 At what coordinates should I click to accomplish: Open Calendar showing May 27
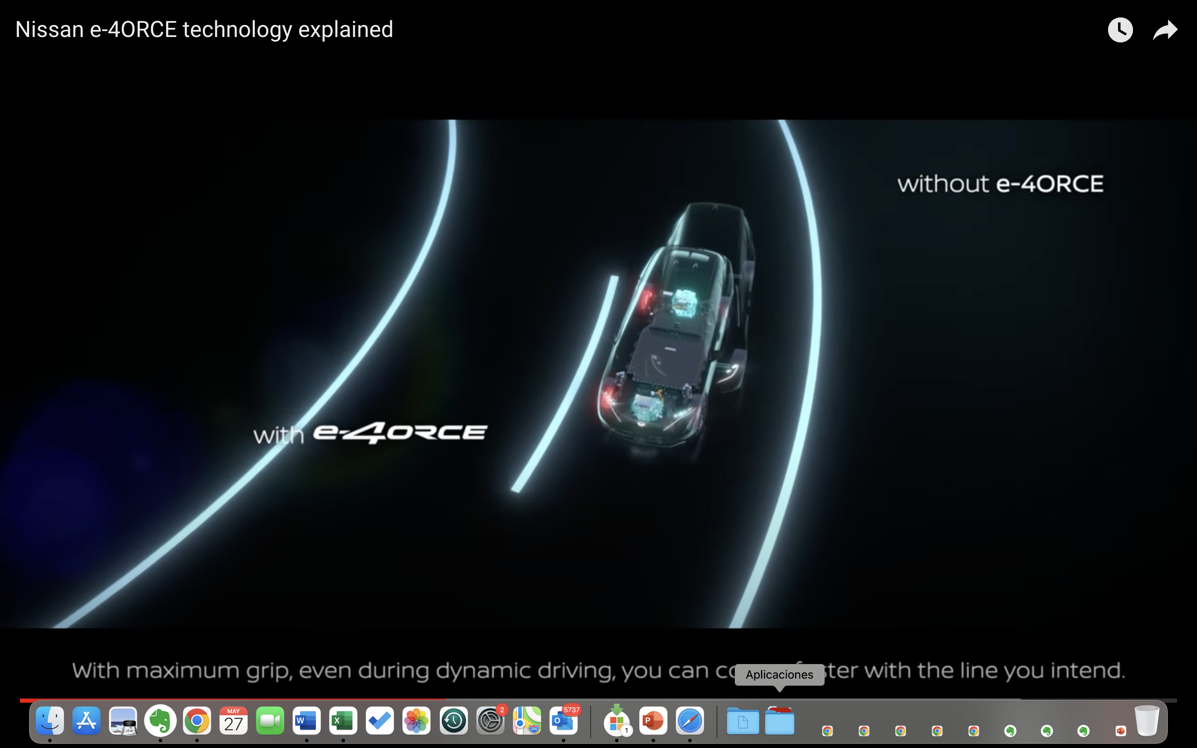click(x=233, y=721)
